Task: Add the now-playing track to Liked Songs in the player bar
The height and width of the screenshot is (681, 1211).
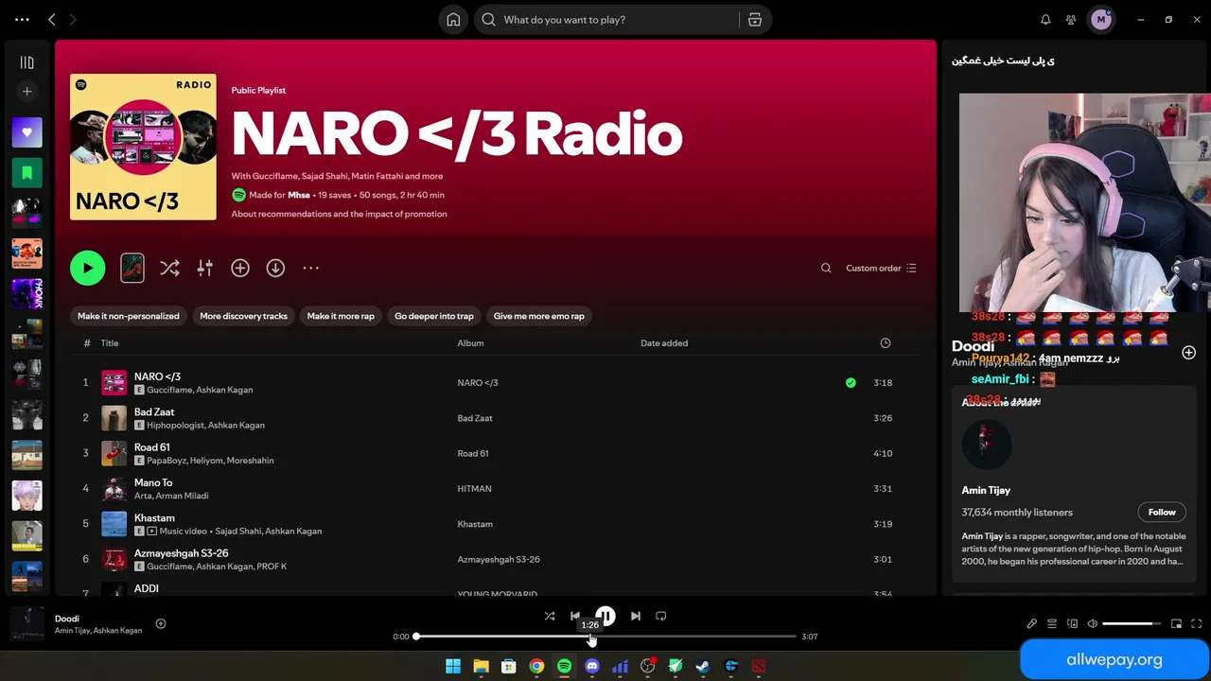Action: click(161, 623)
